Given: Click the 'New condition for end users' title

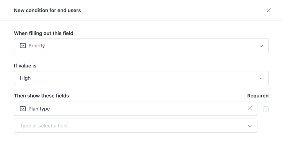Looking at the screenshot, I should click(x=47, y=11).
